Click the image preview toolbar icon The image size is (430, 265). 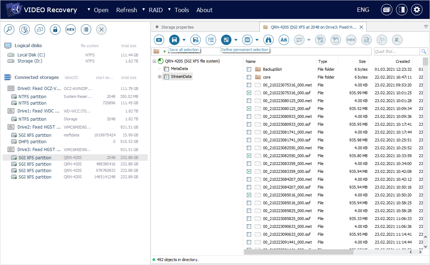tap(299, 40)
